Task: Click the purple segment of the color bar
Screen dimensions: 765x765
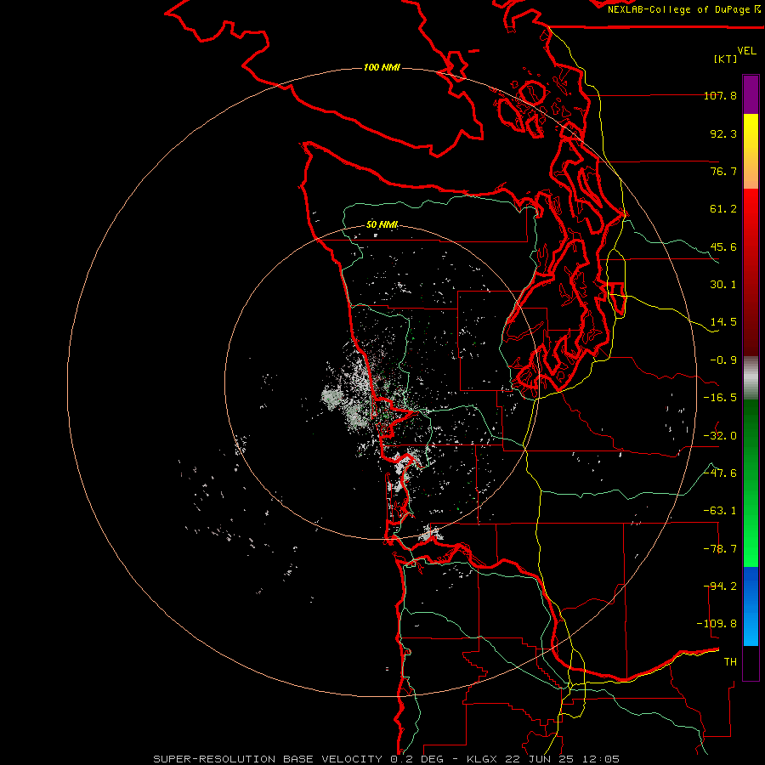Action: [x=751, y=94]
